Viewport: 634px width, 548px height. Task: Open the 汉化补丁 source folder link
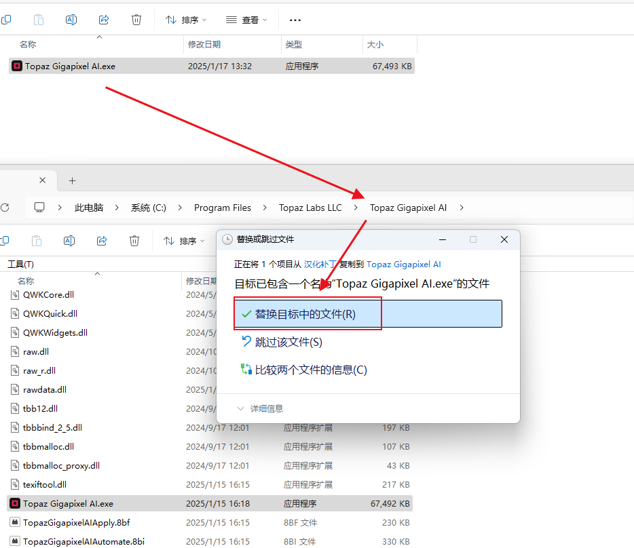(320, 265)
